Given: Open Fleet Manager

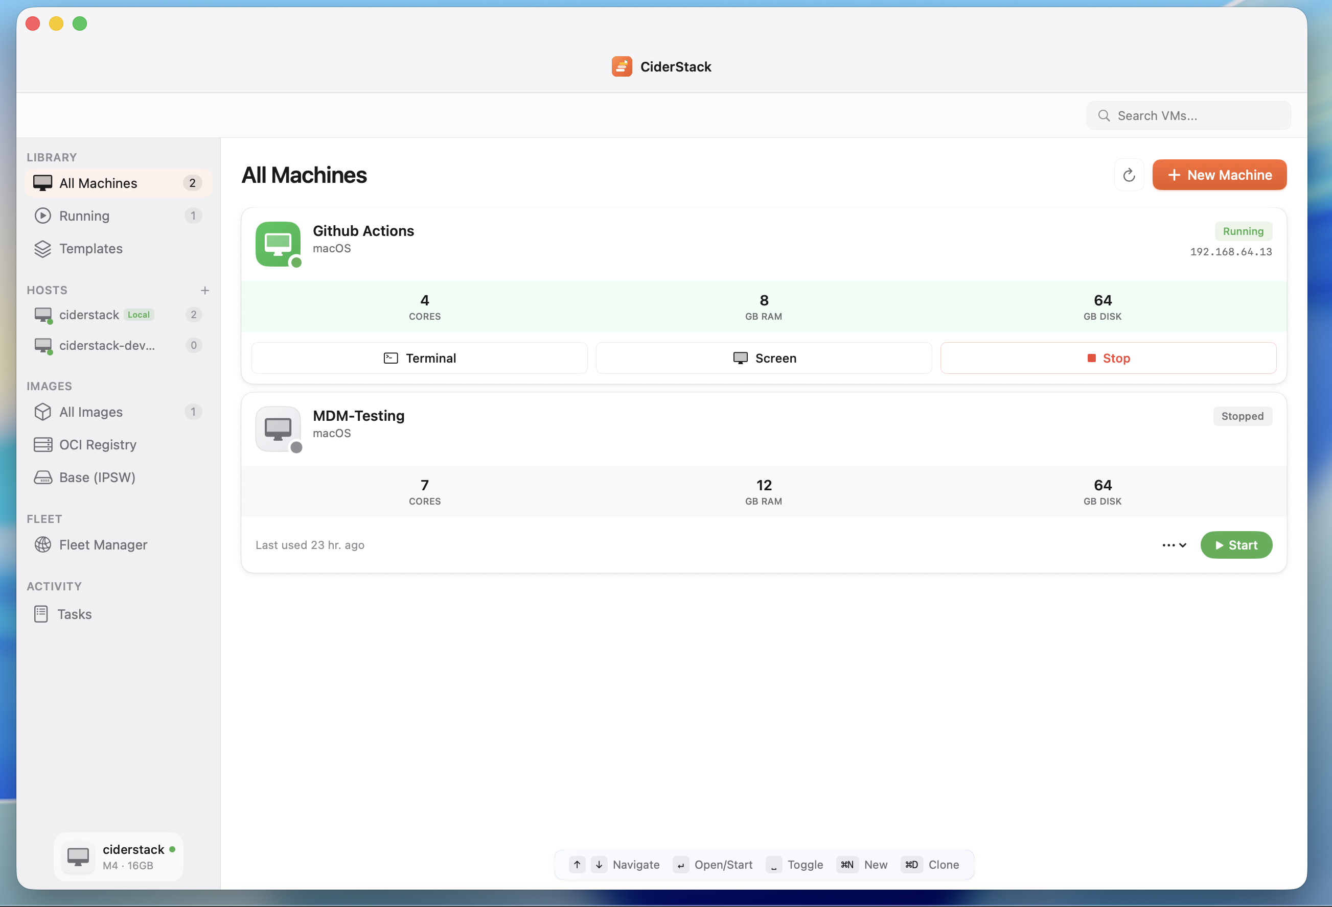Looking at the screenshot, I should coord(103,544).
